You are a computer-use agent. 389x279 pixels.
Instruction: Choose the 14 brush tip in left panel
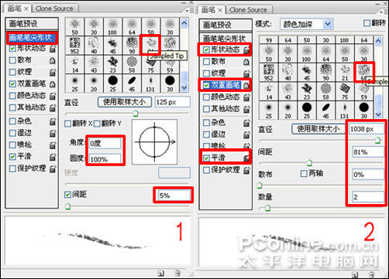tap(74, 64)
